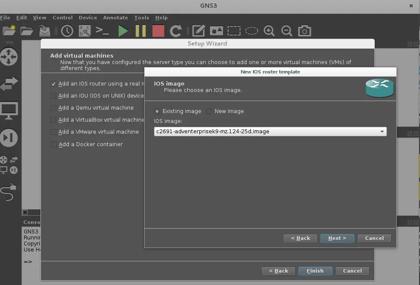Open a project with the open-folder icon
Viewport: 420px width, 285px height.
(x=27, y=31)
